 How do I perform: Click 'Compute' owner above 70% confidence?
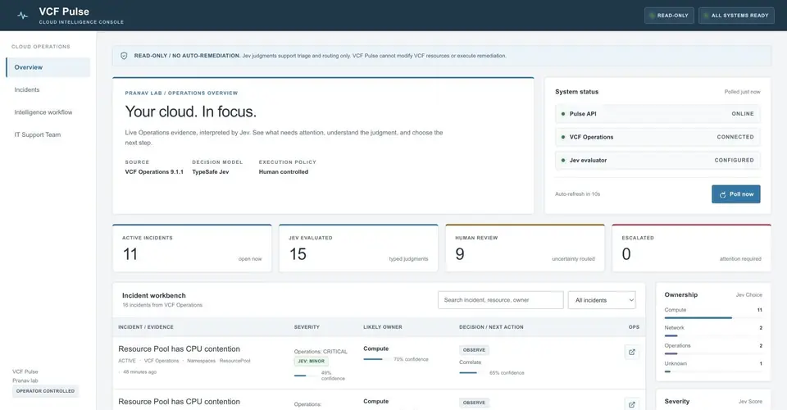click(376, 348)
